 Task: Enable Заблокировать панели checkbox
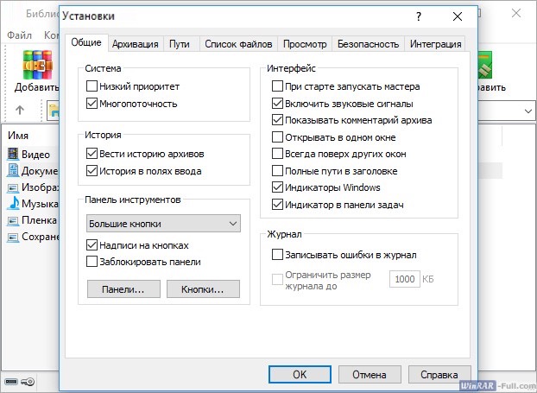coord(92,262)
